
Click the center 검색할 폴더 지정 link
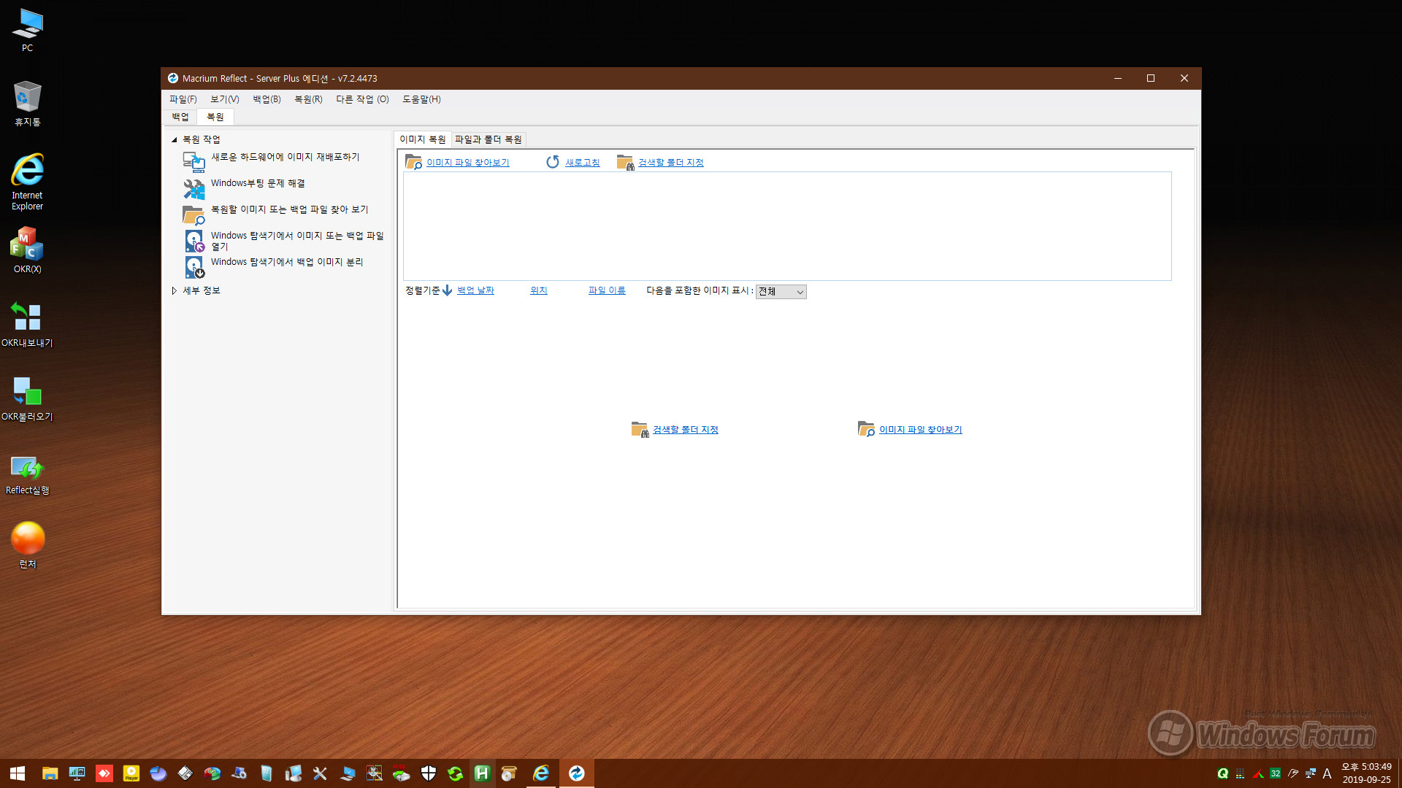(685, 430)
